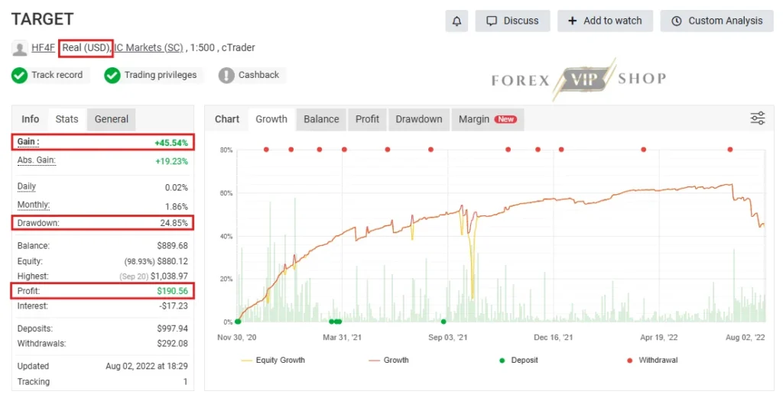Click the Daily label
The image size is (783, 401).
click(27, 186)
